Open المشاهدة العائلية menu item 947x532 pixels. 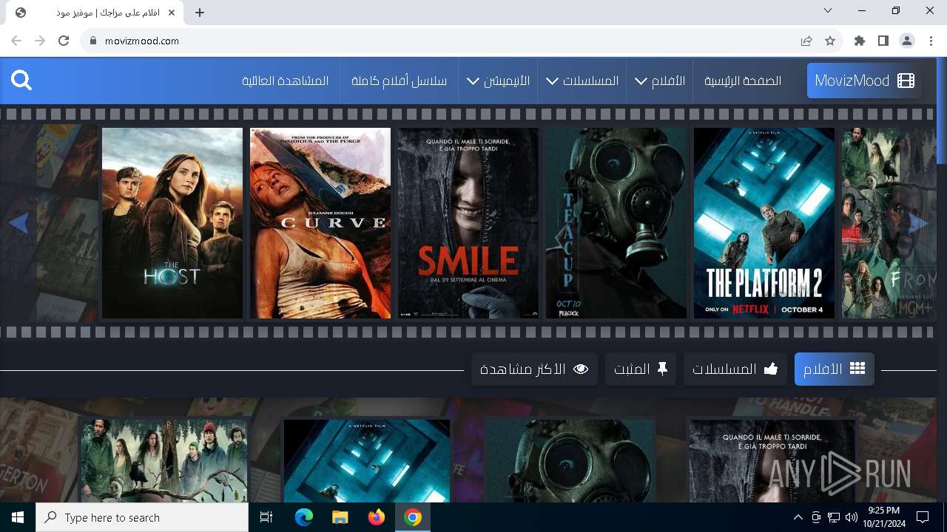pos(286,81)
